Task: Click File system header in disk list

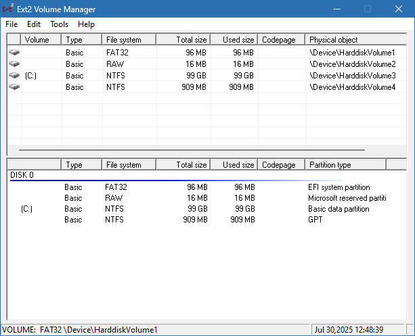Action: (129, 165)
